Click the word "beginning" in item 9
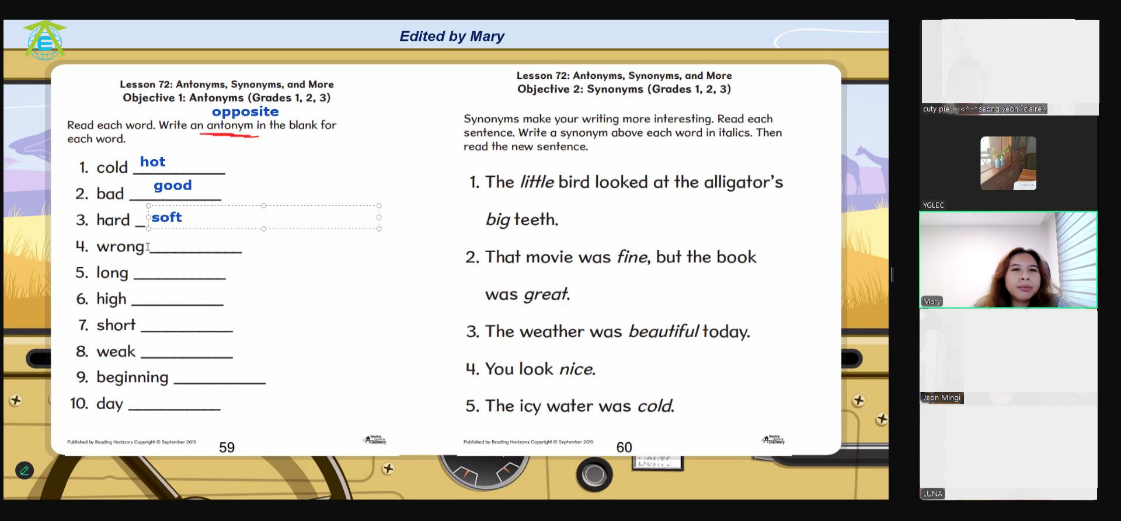 133,378
